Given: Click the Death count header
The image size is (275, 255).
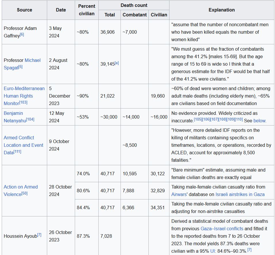Looking at the screenshot, I should coord(134,5).
